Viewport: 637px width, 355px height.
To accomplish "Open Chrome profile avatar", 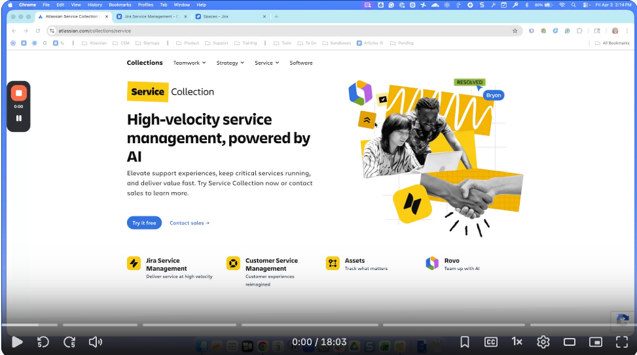I will point(615,31).
